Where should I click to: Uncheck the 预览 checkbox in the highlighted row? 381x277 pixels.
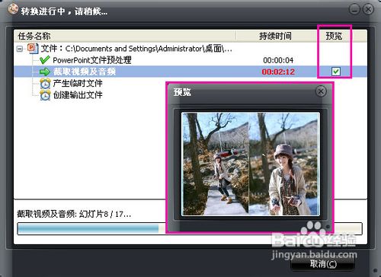click(x=336, y=72)
